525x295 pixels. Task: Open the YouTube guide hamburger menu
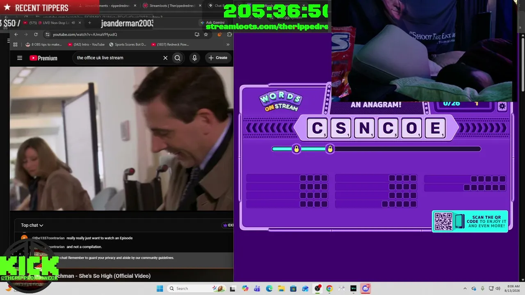(x=20, y=58)
